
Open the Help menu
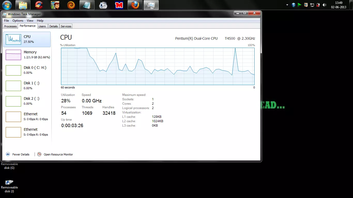pyautogui.click(x=40, y=21)
